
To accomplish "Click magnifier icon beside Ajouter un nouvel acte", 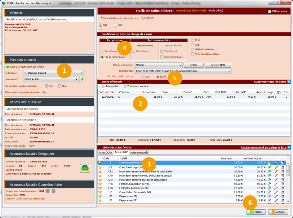I will click(x=289, y=148).
